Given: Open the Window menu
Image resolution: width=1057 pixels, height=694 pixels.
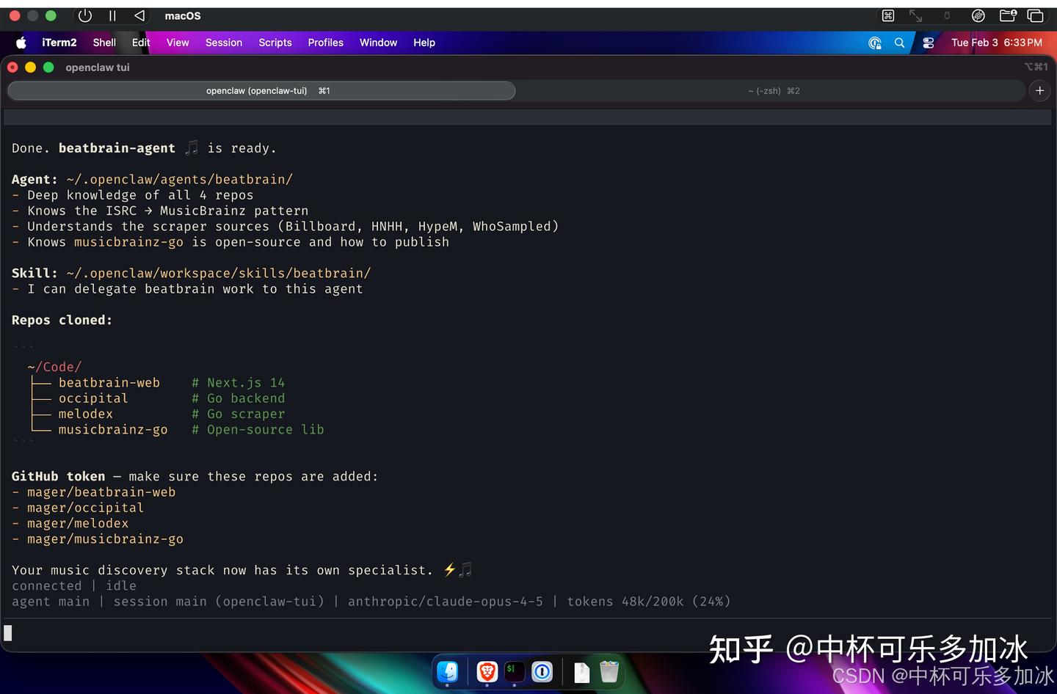Looking at the screenshot, I should (x=378, y=43).
